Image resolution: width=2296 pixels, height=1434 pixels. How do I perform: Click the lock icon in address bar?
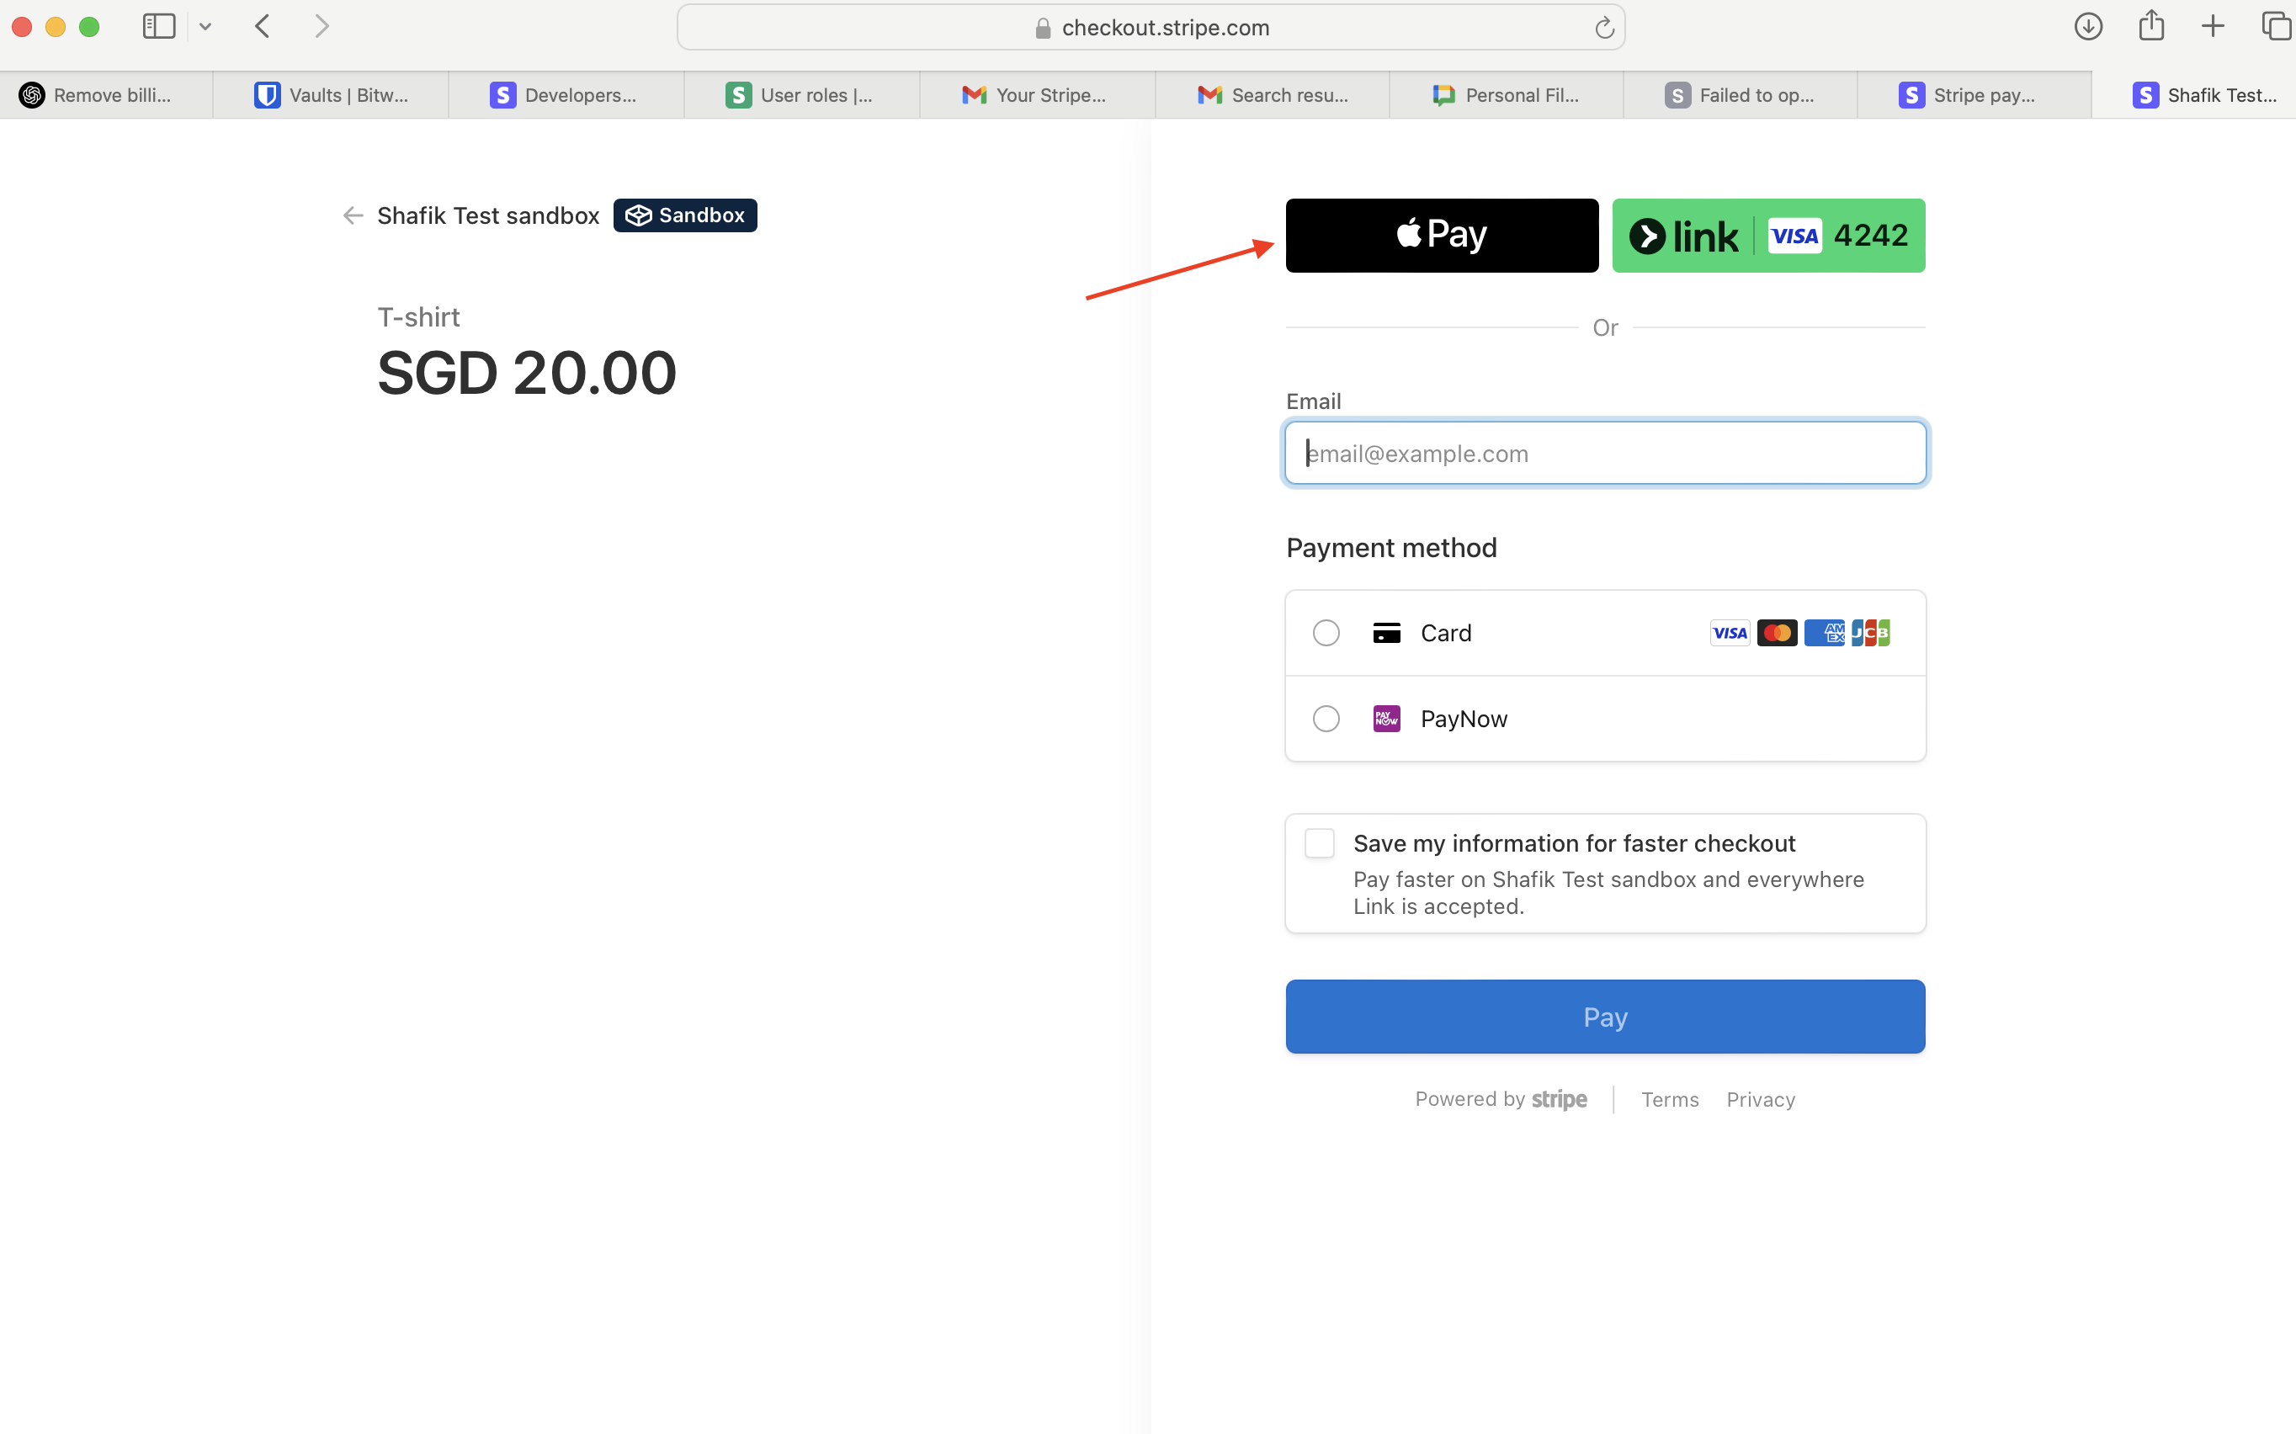click(x=1043, y=29)
